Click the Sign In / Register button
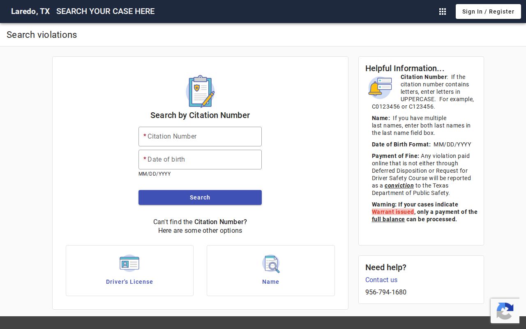 [x=488, y=12]
